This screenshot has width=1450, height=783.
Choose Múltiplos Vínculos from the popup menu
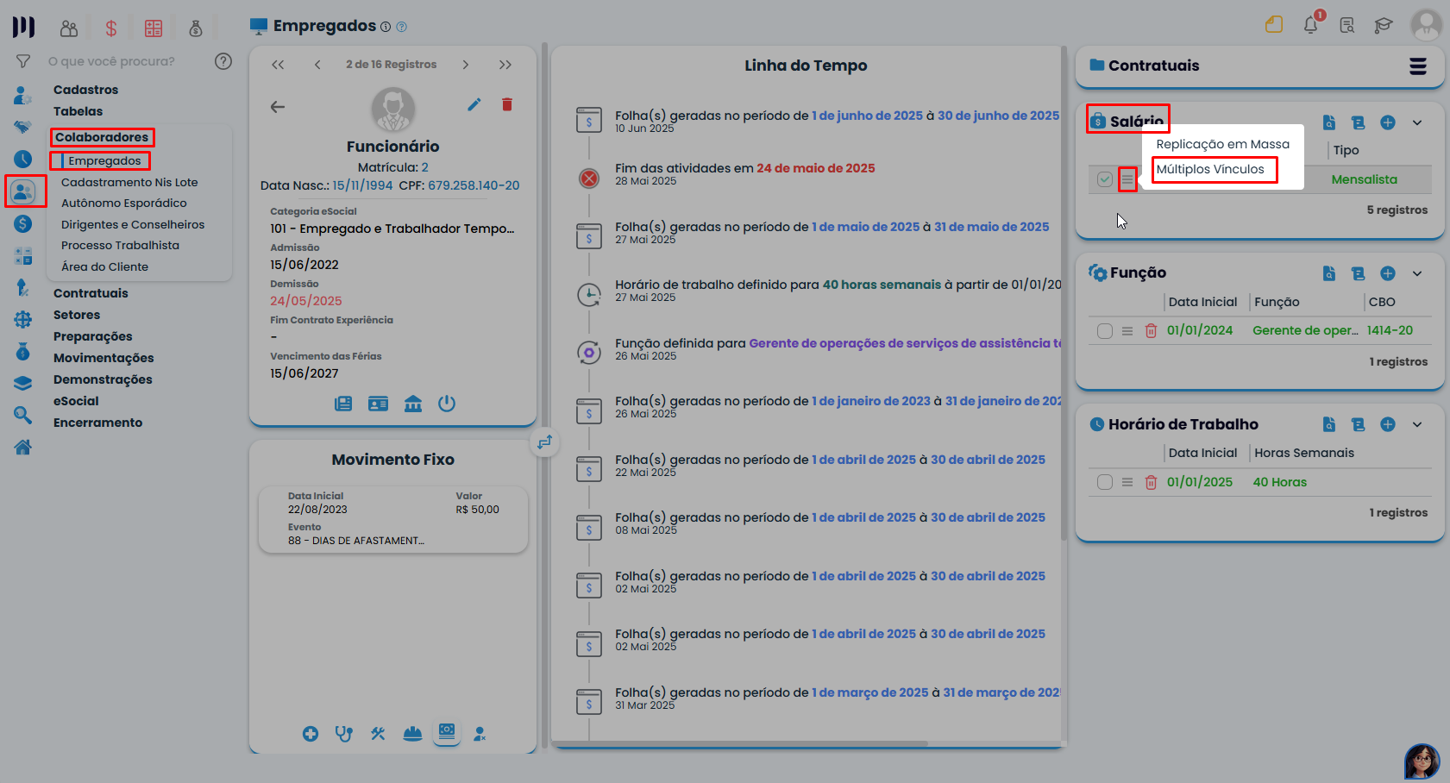(1210, 169)
